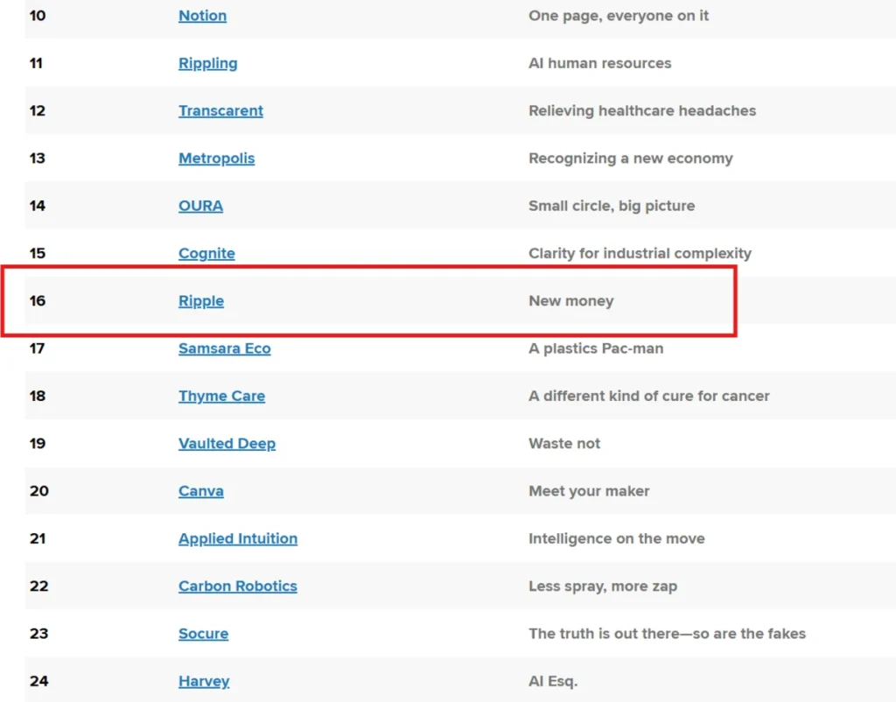Image resolution: width=896 pixels, height=702 pixels.
Task: Click rank number 19
Action: tap(37, 443)
